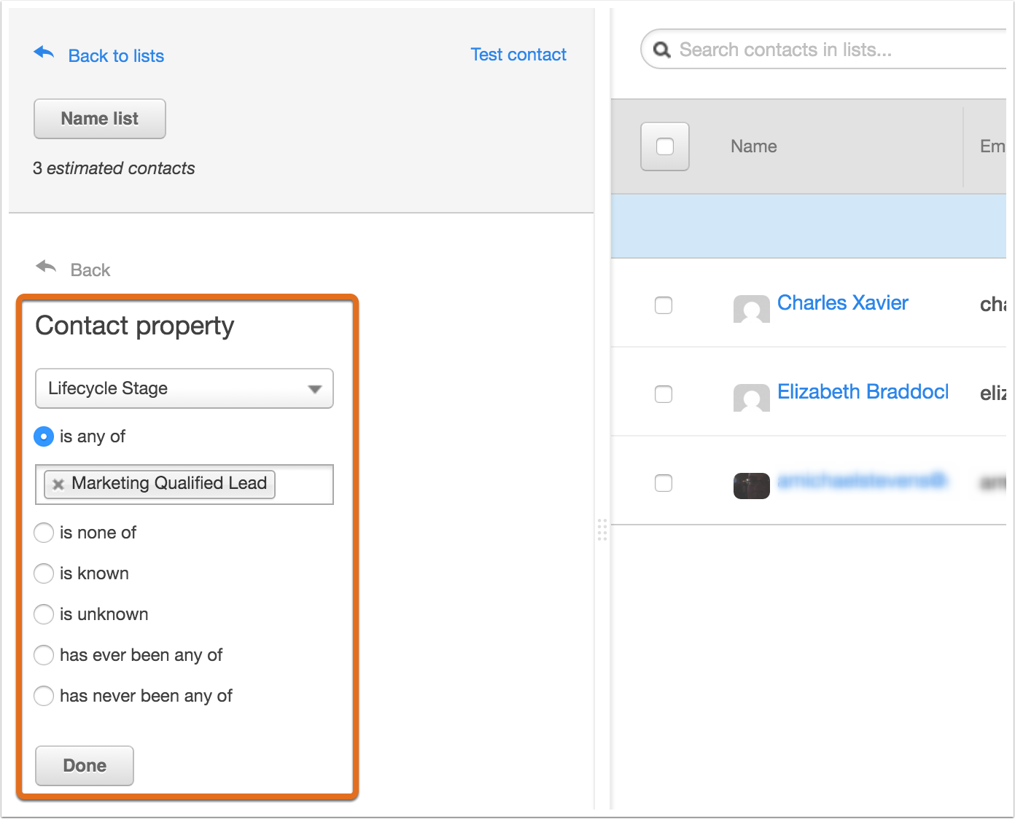The height and width of the screenshot is (819, 1015).
Task: Choose the 'is unknown' radio option
Action: [44, 614]
